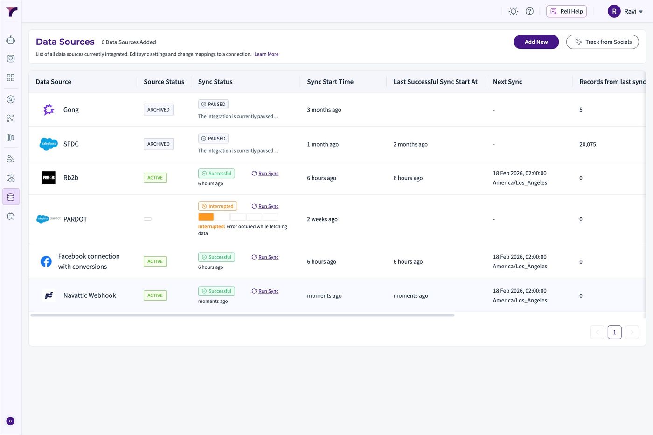The width and height of the screenshot is (653, 435).
Task: Open the dollar coin sidebar icon
Action: (11, 99)
